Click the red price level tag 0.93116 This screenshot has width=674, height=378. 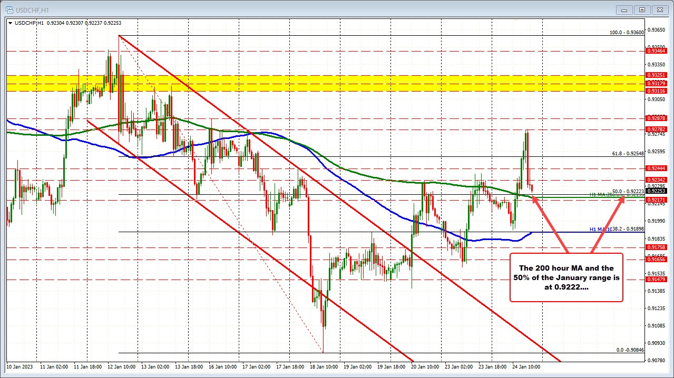656,91
